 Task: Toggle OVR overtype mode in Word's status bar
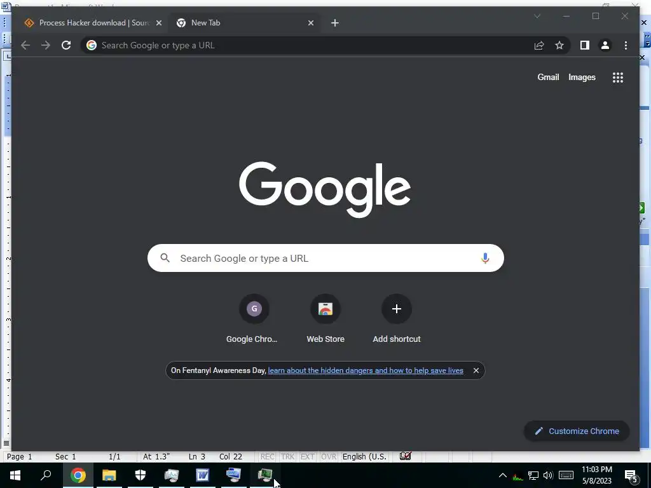pyautogui.click(x=329, y=457)
